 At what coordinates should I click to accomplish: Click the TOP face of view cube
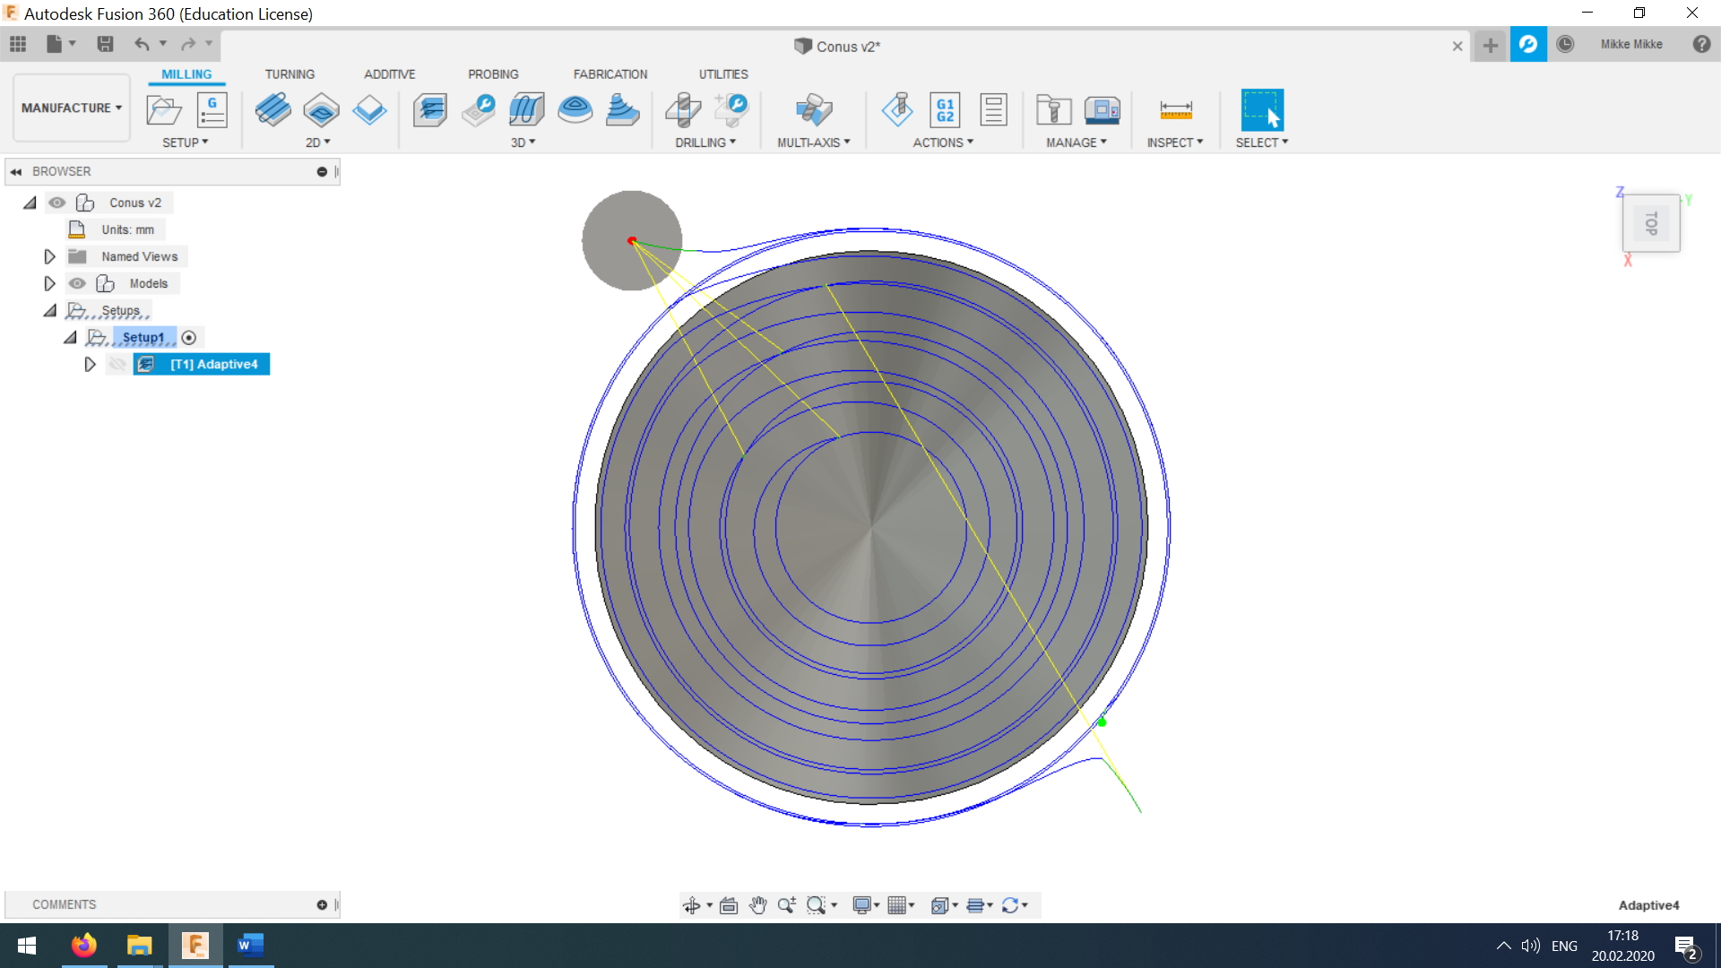tap(1650, 223)
